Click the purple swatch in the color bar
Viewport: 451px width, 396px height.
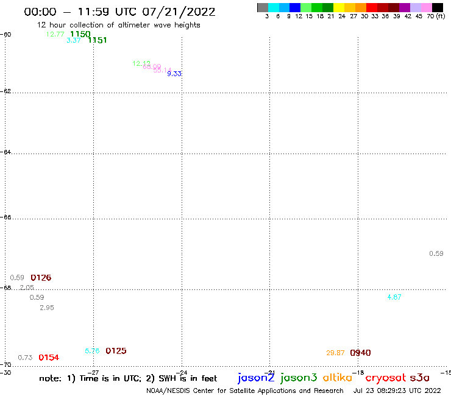[405, 7]
